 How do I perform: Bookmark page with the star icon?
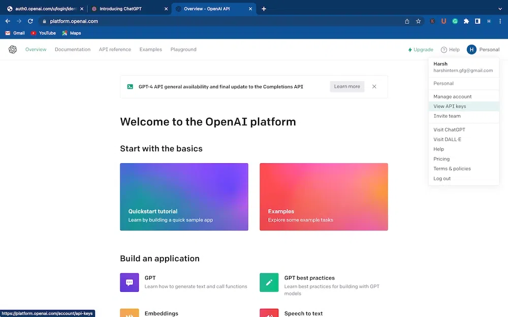[418, 21]
